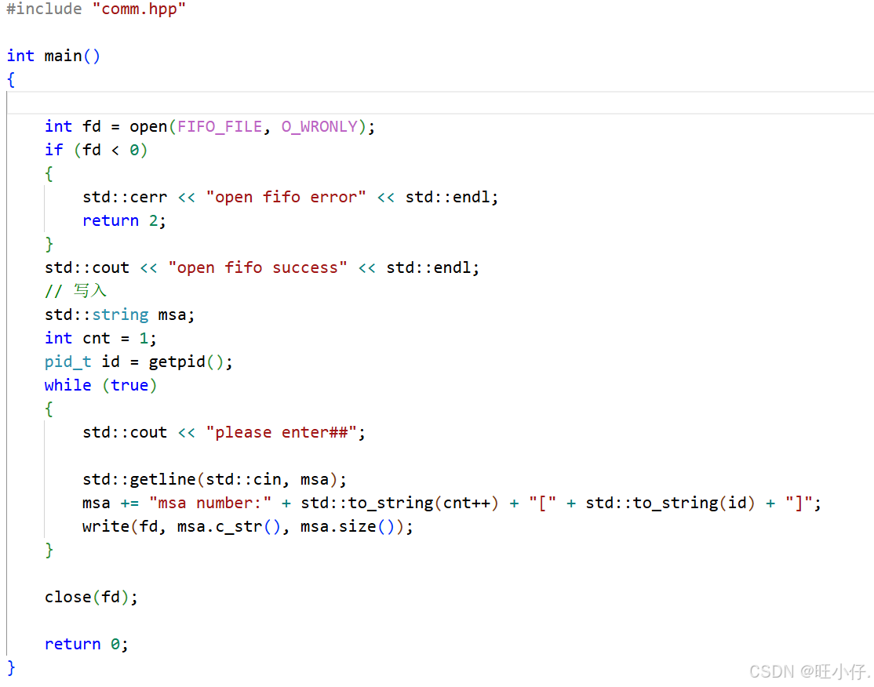Image resolution: width=874 pixels, height=687 pixels.
Task: Click the "while (true)" line
Action: (x=101, y=386)
